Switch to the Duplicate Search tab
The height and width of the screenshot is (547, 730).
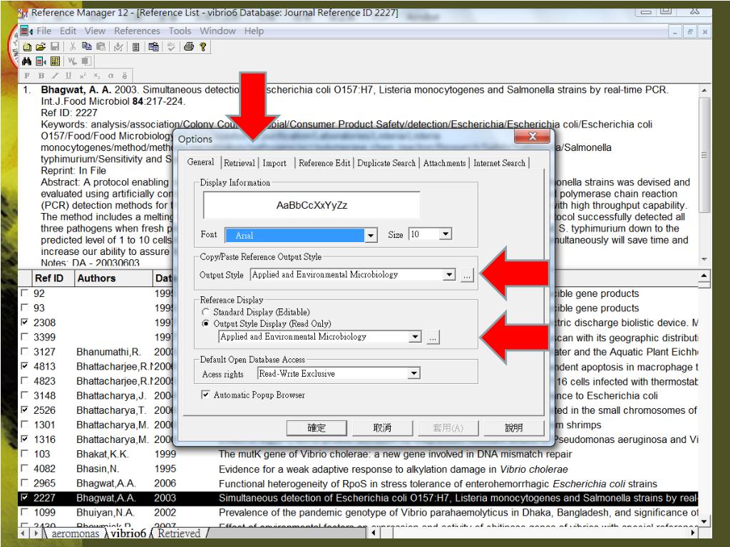(386, 163)
